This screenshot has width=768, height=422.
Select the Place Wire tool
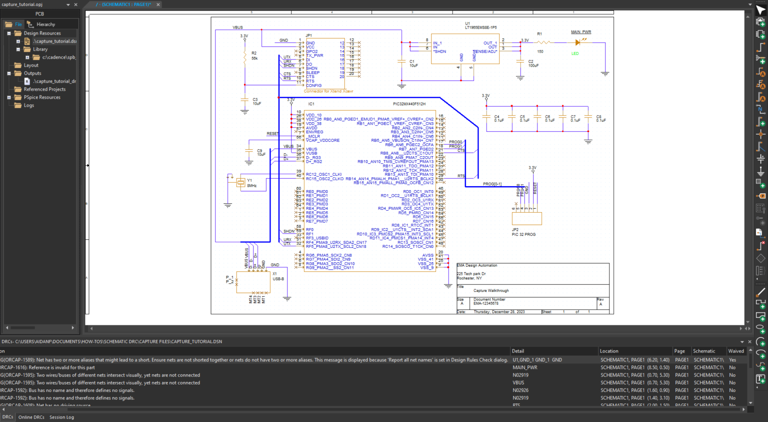pyautogui.click(x=760, y=47)
